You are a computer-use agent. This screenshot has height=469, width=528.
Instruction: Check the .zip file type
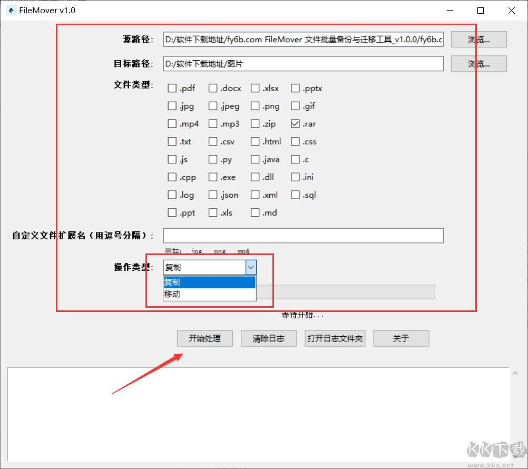[255, 123]
